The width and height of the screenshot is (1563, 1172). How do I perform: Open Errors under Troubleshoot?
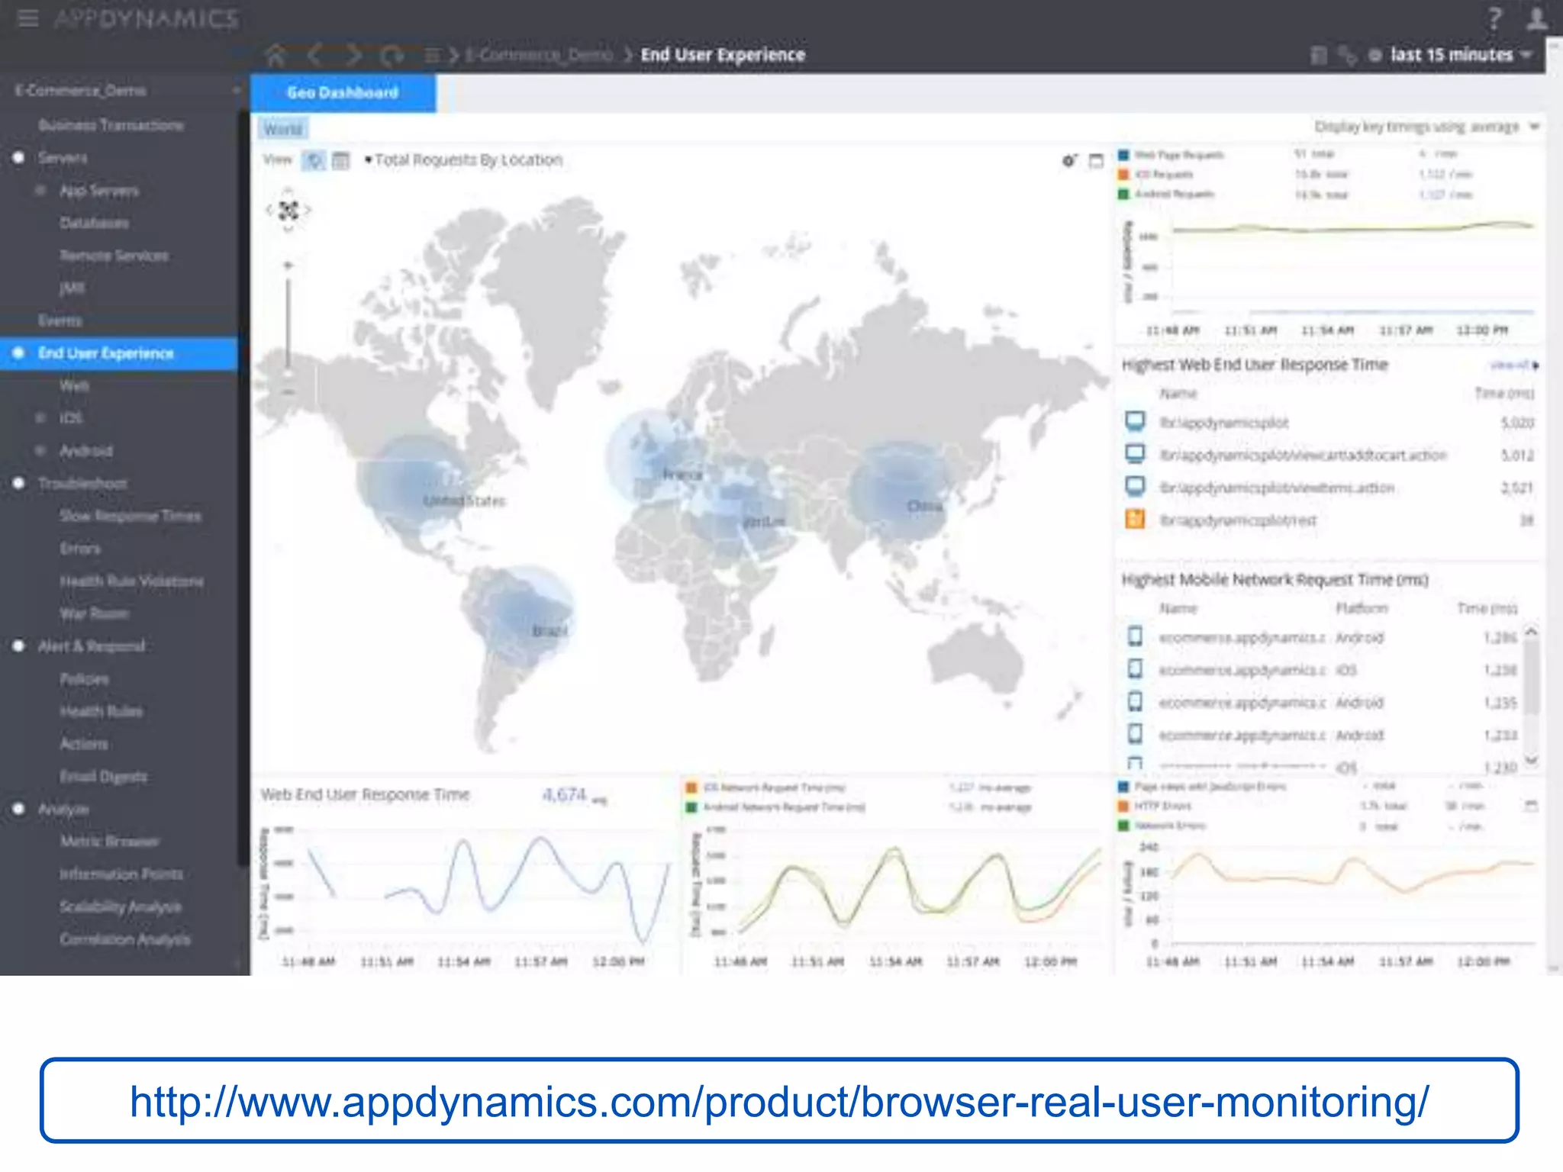(x=80, y=549)
